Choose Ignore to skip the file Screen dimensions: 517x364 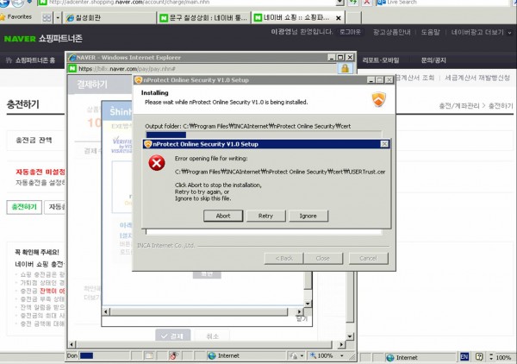tap(308, 216)
